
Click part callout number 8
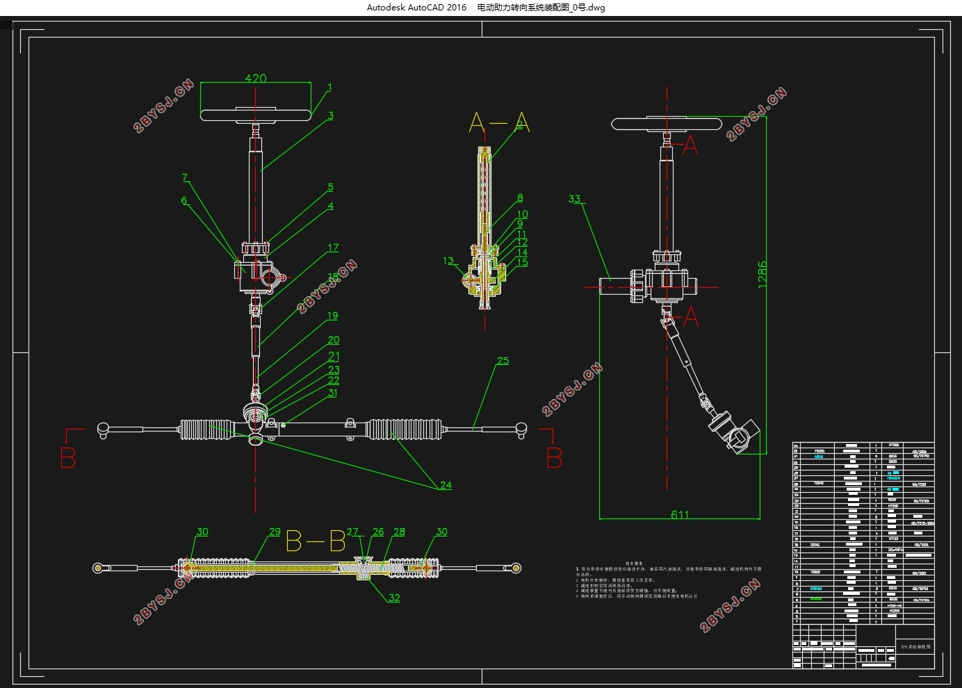pyautogui.click(x=520, y=198)
